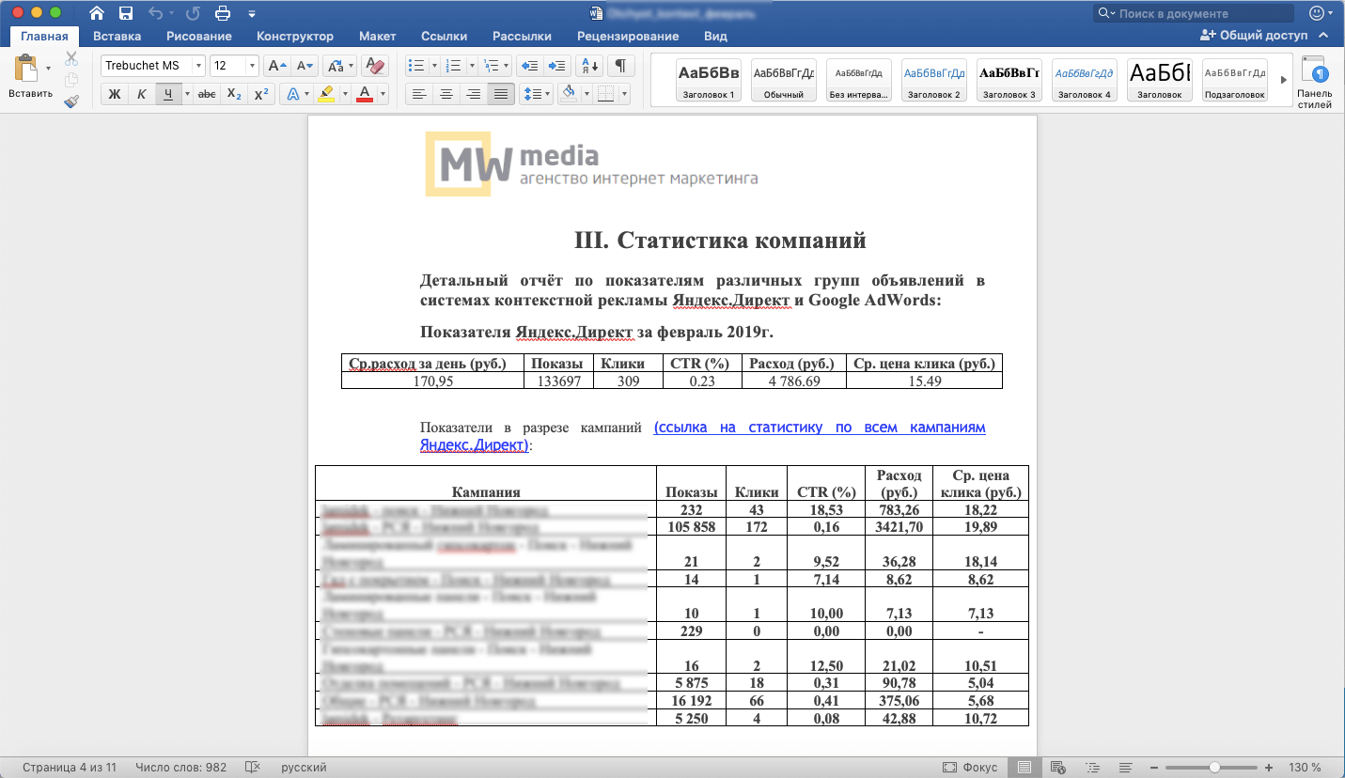1345x778 pixels.
Task: Open the Yandex.Direct campaign statistics link
Action: pos(819,428)
